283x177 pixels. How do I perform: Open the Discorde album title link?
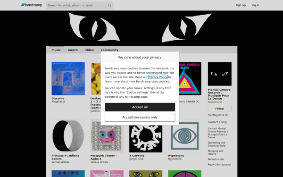tap(58, 99)
